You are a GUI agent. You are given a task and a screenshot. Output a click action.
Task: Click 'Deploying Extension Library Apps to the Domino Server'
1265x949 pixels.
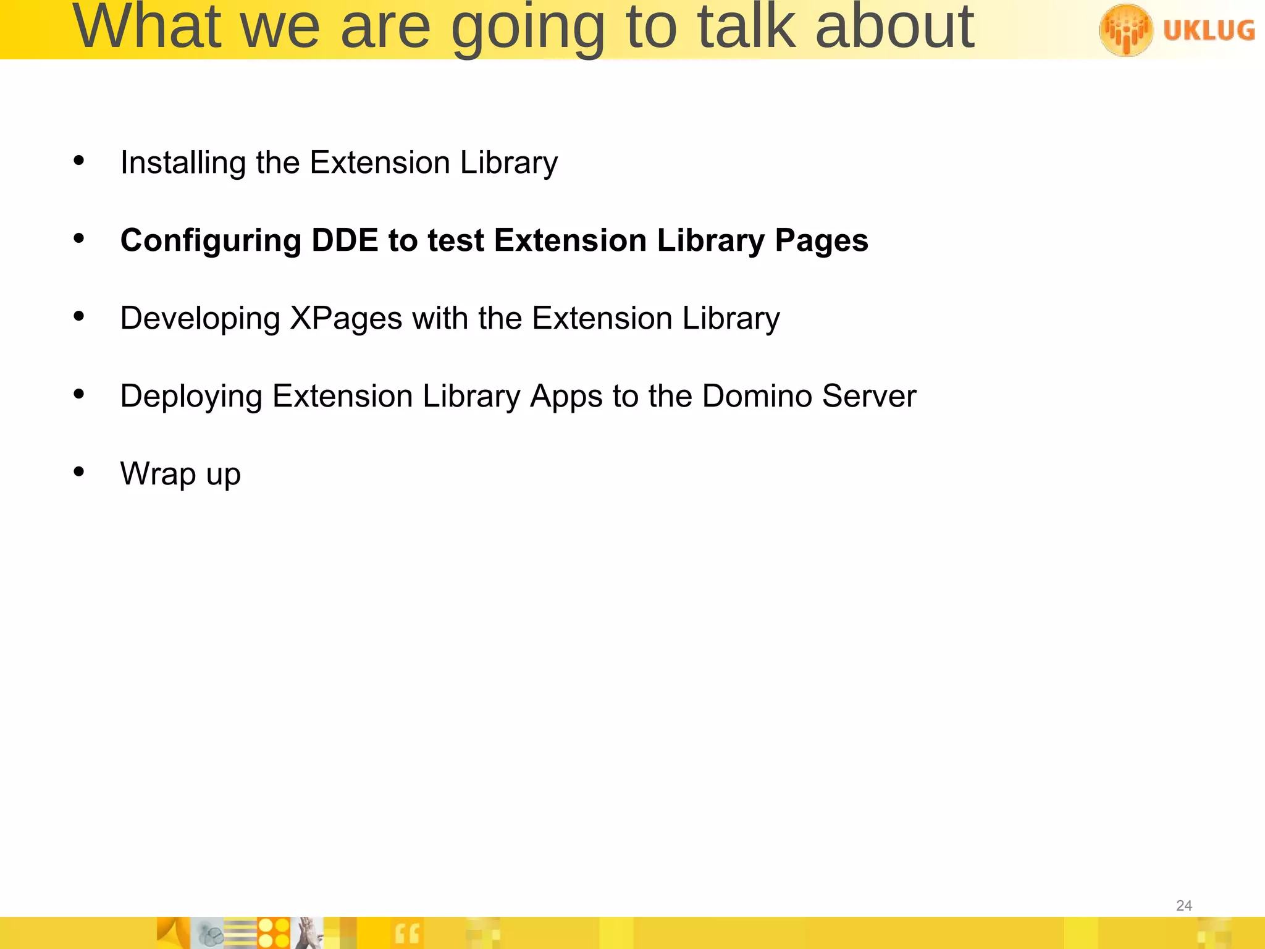tap(518, 397)
